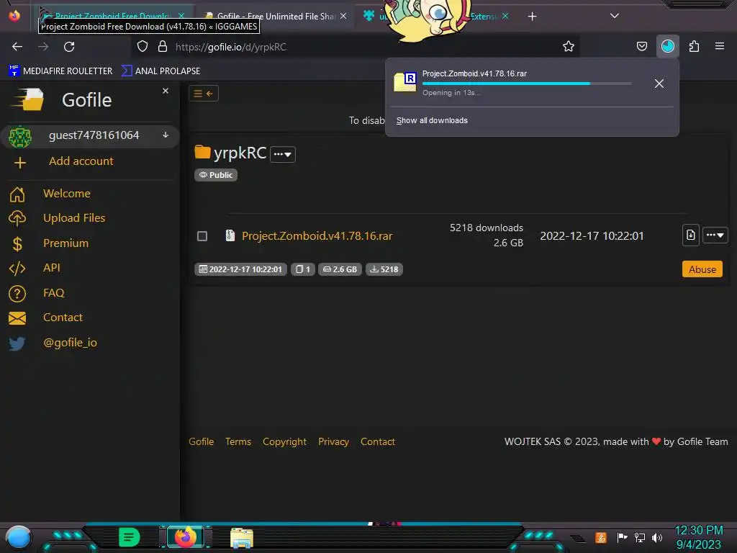Switch to Project Zomboid Free Download tab
This screenshot has width=737, height=553.
(112, 16)
